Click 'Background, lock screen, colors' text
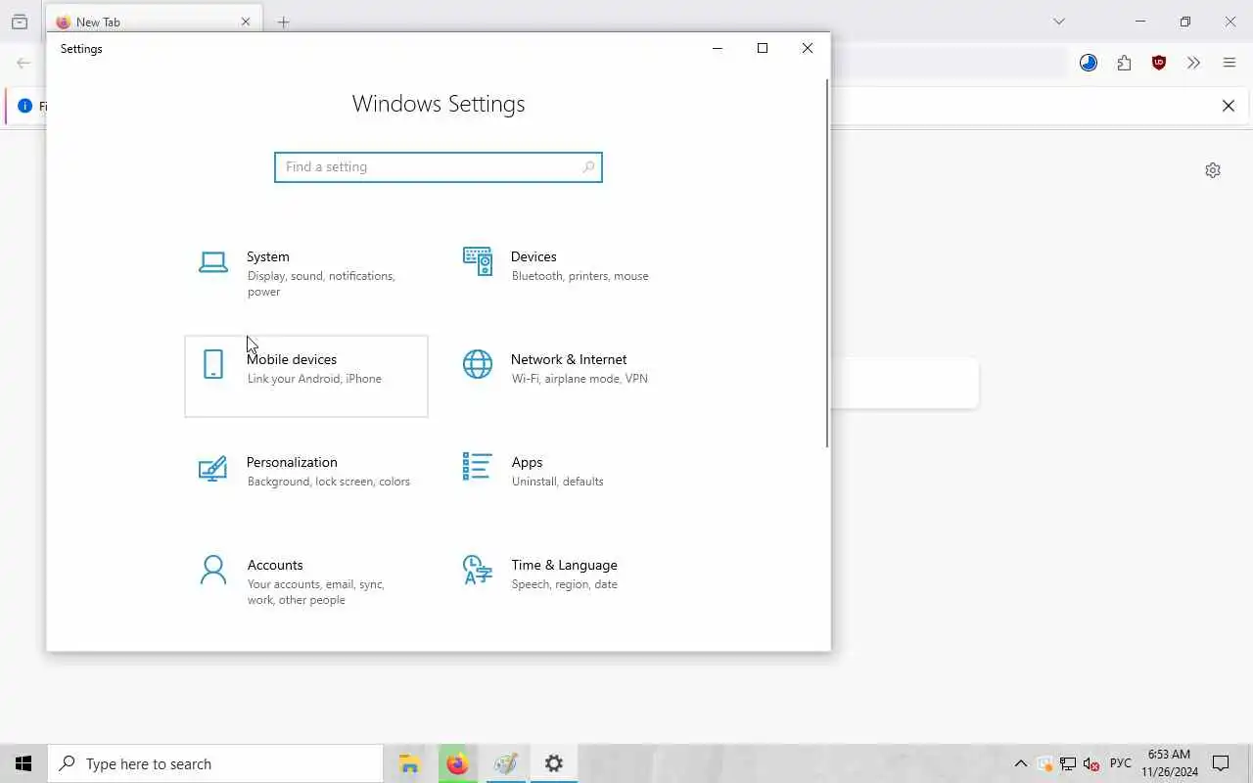 click(x=329, y=482)
